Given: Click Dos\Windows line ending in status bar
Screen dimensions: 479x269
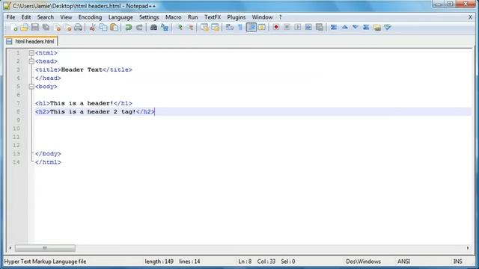Looking at the screenshot, I should 363,262.
